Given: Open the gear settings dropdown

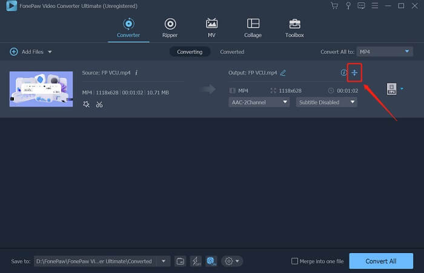Looking at the screenshot, I should click(232, 261).
